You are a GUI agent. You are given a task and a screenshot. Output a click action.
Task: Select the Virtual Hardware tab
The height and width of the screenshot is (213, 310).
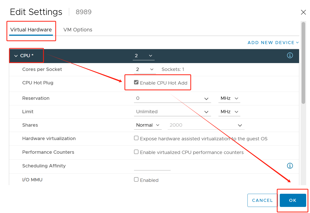[x=31, y=30]
